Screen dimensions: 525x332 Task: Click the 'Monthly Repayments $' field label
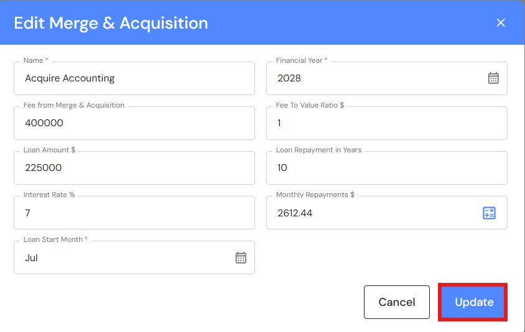(x=315, y=195)
